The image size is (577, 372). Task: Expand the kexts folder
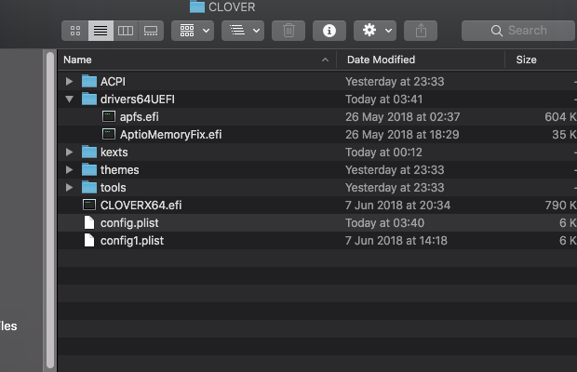pos(69,152)
